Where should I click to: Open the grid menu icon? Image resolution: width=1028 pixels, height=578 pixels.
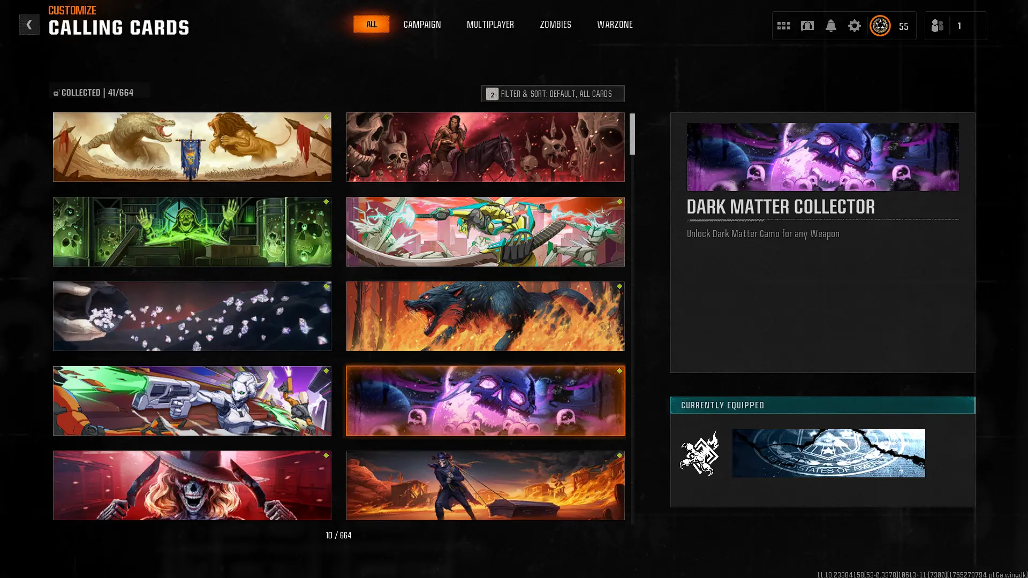point(783,26)
